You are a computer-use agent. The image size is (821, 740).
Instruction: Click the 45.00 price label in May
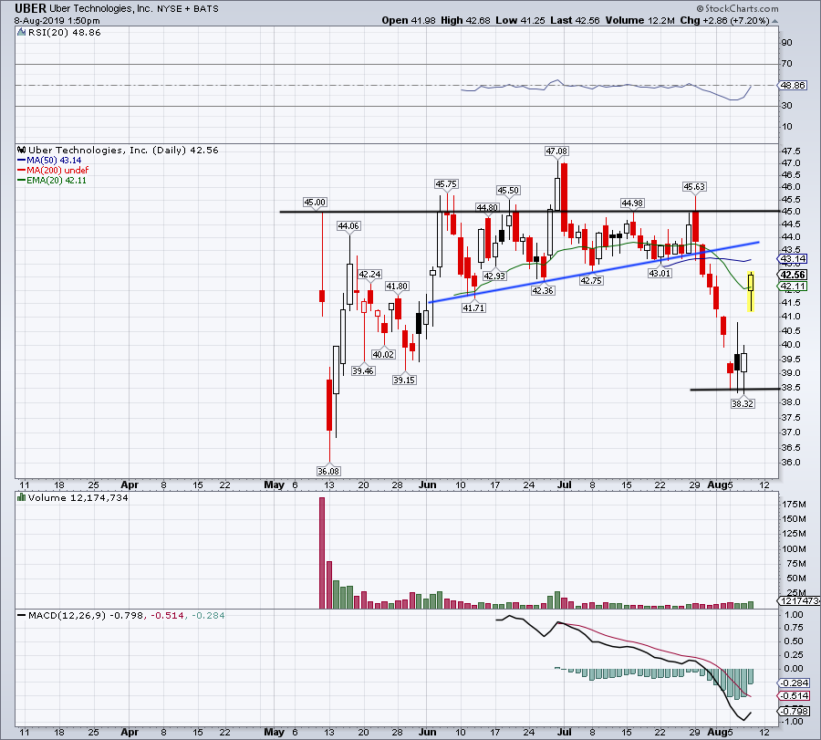click(x=315, y=203)
